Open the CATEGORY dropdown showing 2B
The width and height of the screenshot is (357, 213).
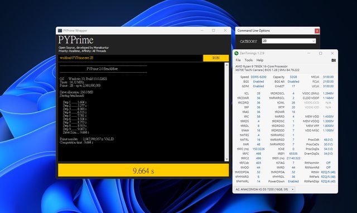point(289,41)
